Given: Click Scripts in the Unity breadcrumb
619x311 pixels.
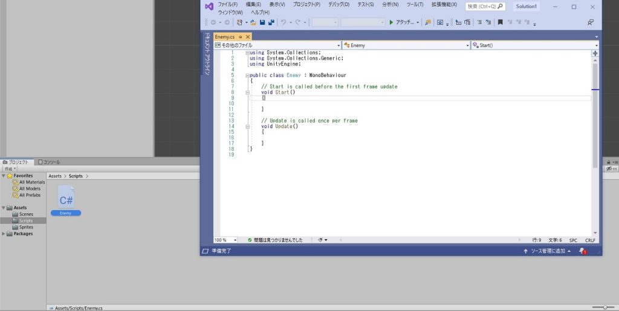Looking at the screenshot, I should [x=76, y=176].
